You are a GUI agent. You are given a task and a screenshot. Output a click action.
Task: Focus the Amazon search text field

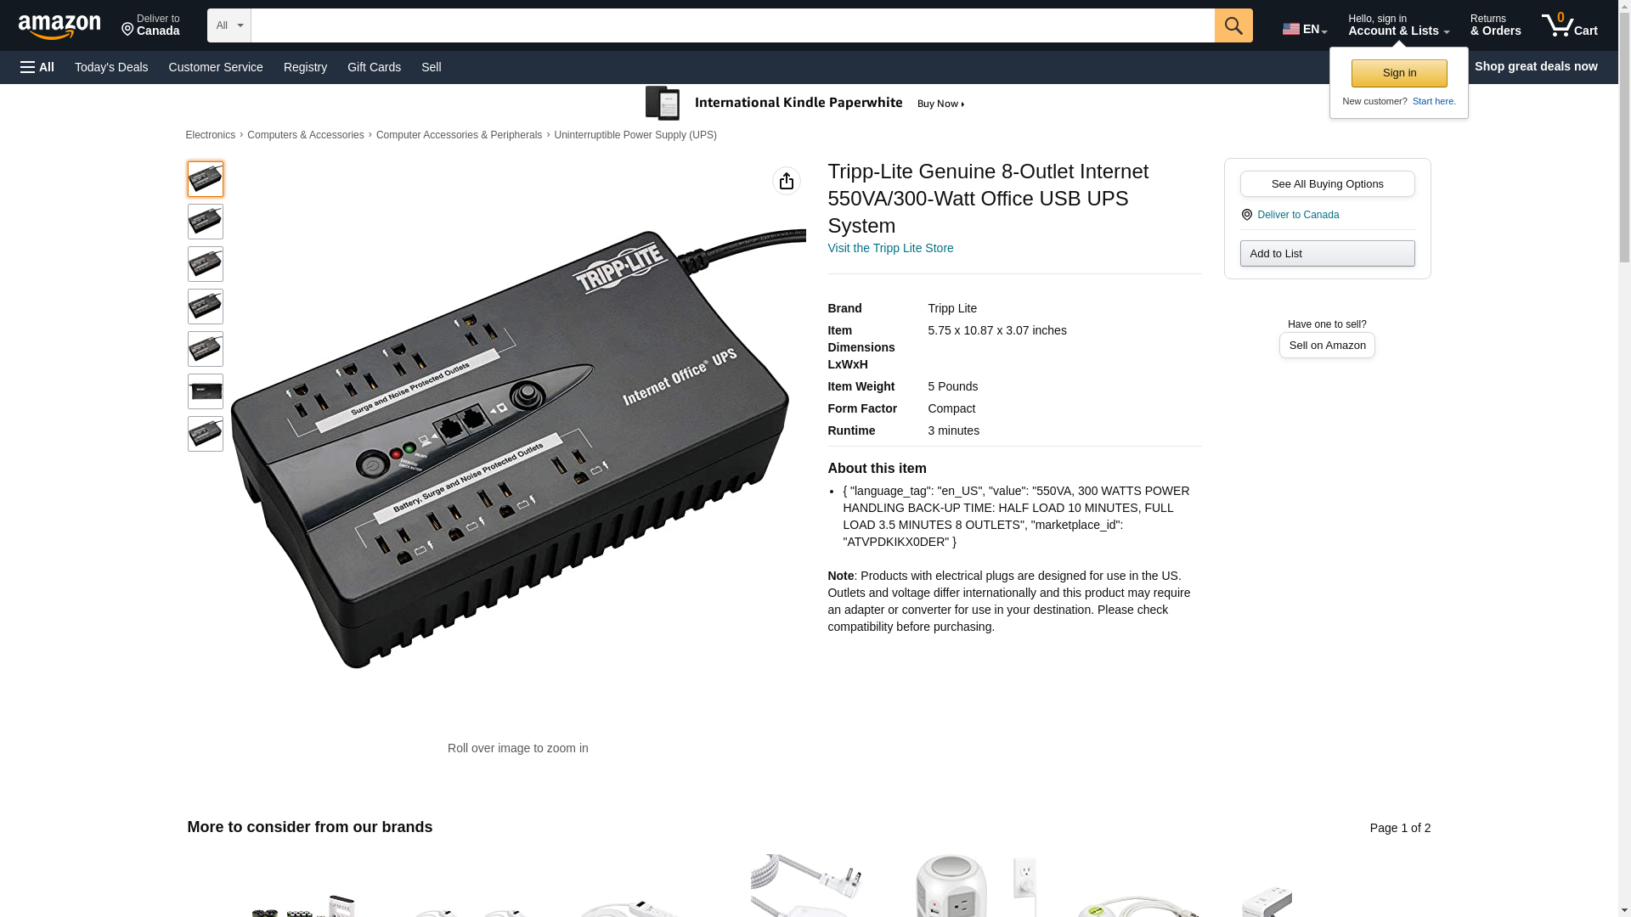tap(732, 25)
